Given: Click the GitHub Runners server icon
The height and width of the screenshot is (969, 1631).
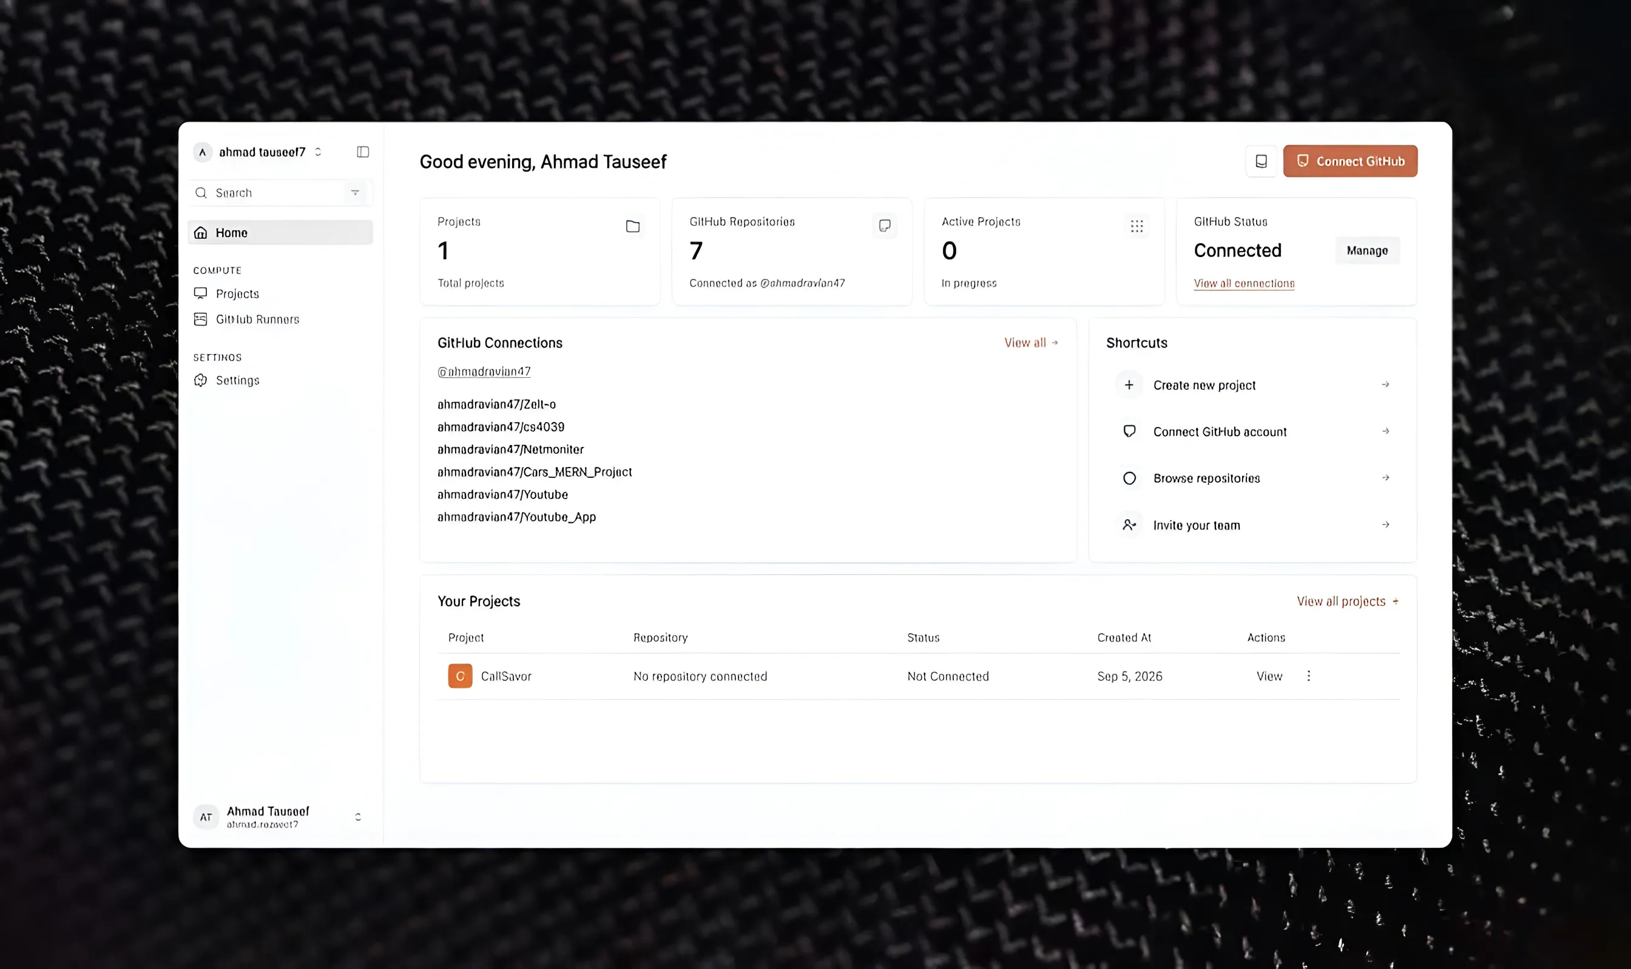Looking at the screenshot, I should point(200,320).
